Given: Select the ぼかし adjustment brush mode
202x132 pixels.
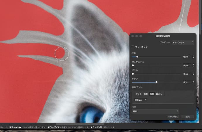Looking at the screenshot, I should [159, 94].
